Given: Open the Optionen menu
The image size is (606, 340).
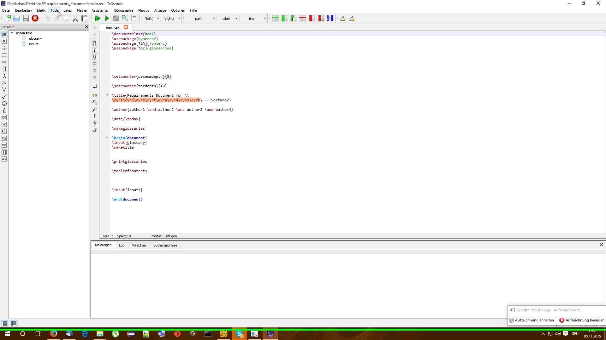Looking at the screenshot, I should point(178,10).
